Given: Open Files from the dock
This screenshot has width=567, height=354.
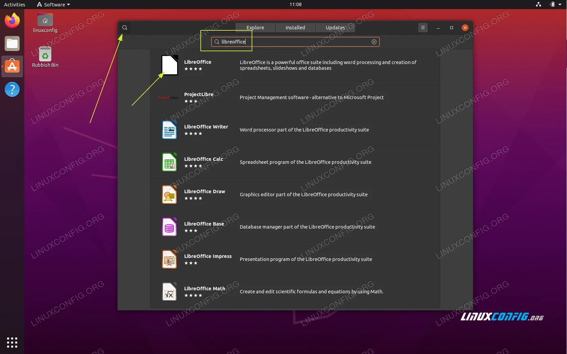Looking at the screenshot, I should (12, 43).
